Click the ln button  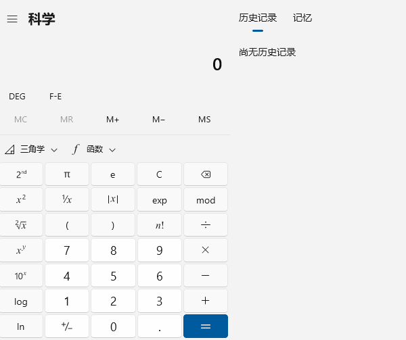(x=21, y=326)
